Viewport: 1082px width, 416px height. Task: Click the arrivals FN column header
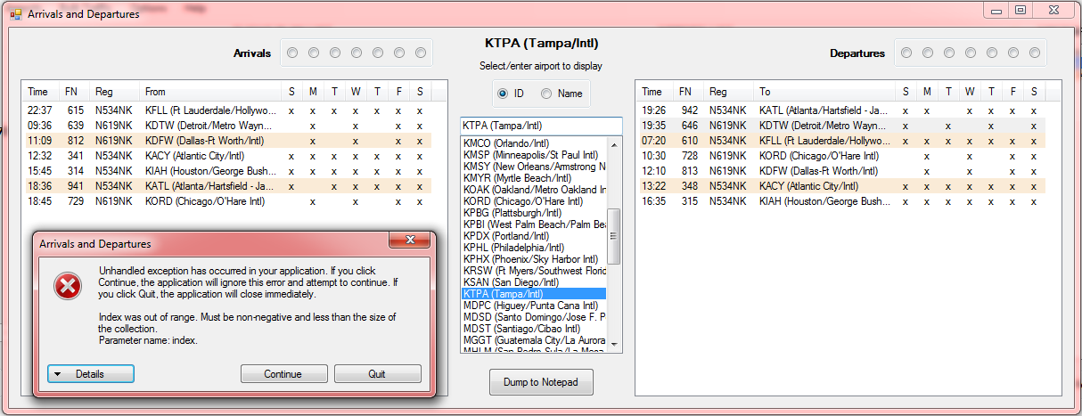(74, 92)
